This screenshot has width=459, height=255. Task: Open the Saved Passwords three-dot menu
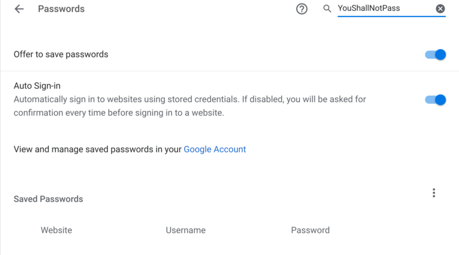[x=434, y=193]
